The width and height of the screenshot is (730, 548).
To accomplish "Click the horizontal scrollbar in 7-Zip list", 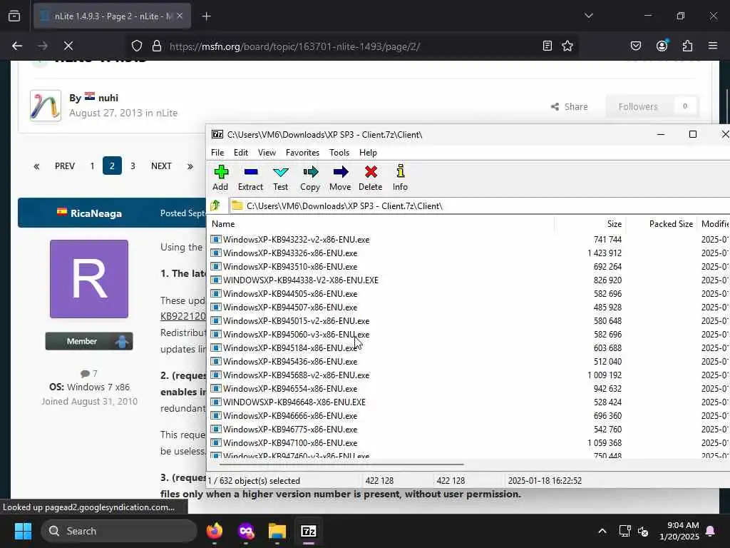I will click(341, 464).
